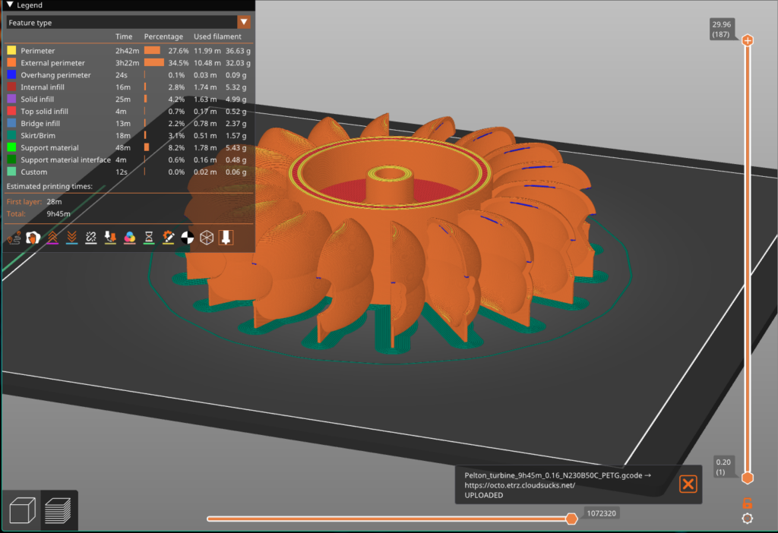Screen dimensions: 778x533
Task: Close the UPLOADED notification
Action: [688, 484]
